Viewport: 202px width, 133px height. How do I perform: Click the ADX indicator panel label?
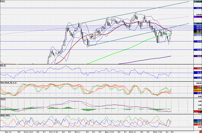5,115
